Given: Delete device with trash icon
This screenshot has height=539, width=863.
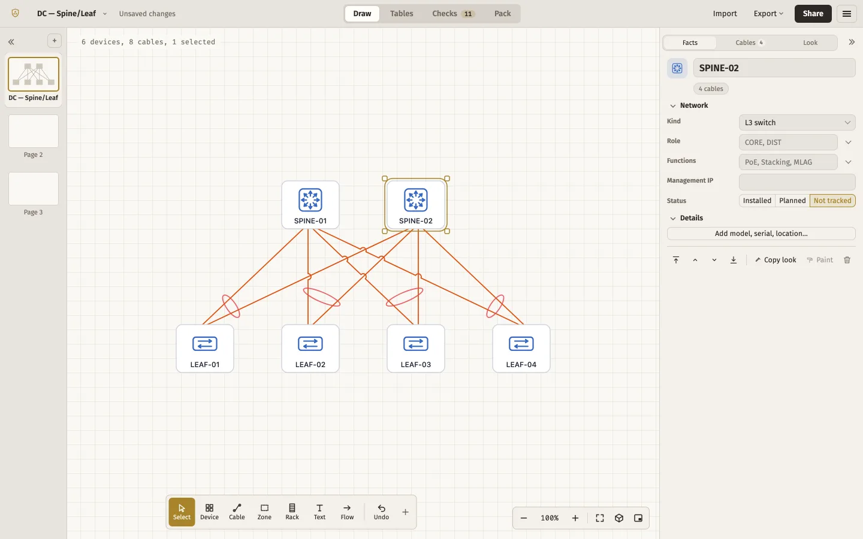Looking at the screenshot, I should [847, 260].
